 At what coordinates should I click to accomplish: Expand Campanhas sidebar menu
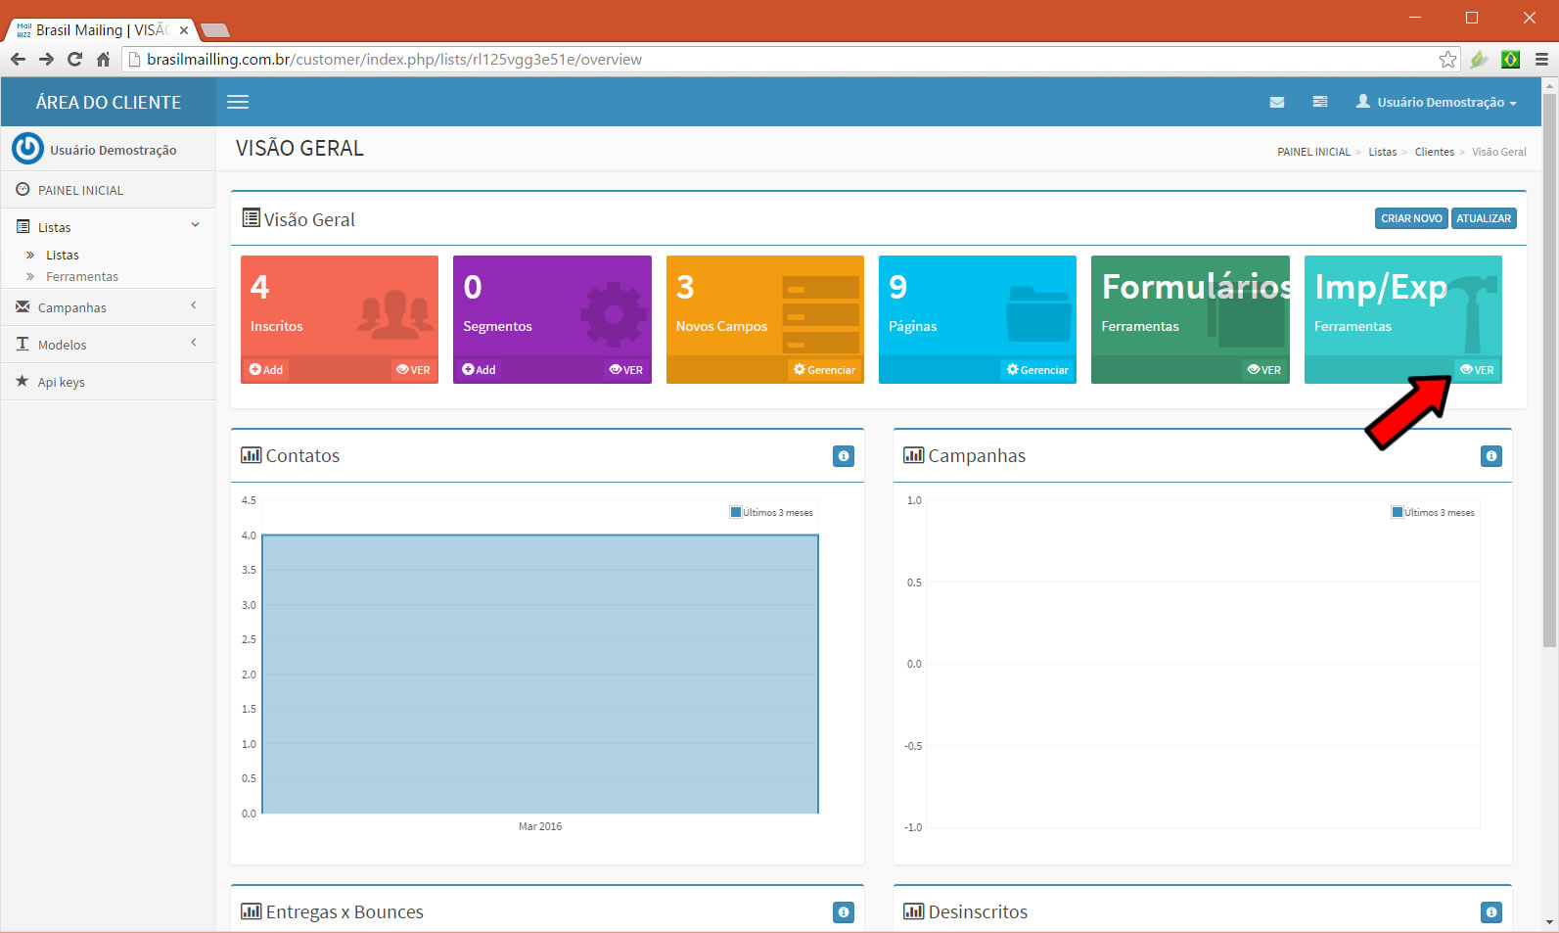click(109, 307)
